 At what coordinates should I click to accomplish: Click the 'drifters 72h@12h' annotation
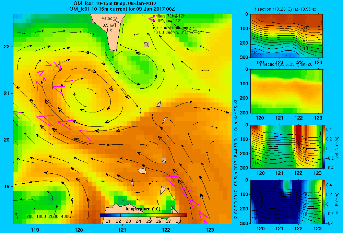coord(169,16)
